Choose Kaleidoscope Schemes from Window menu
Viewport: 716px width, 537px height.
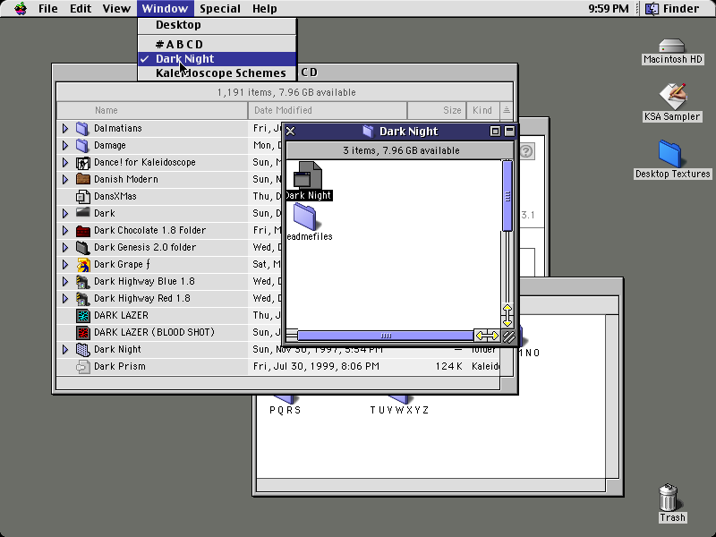(x=217, y=73)
